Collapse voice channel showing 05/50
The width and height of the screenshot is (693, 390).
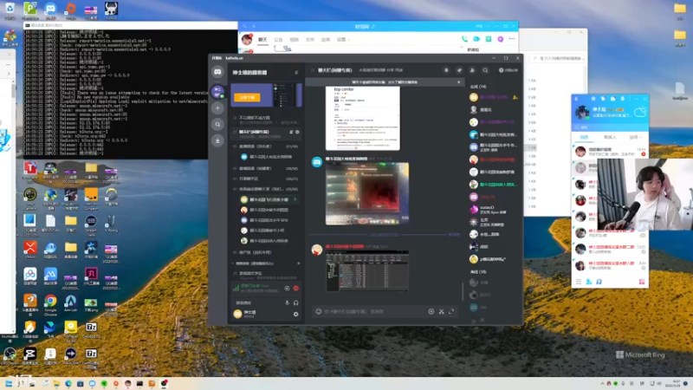[x=266, y=189]
